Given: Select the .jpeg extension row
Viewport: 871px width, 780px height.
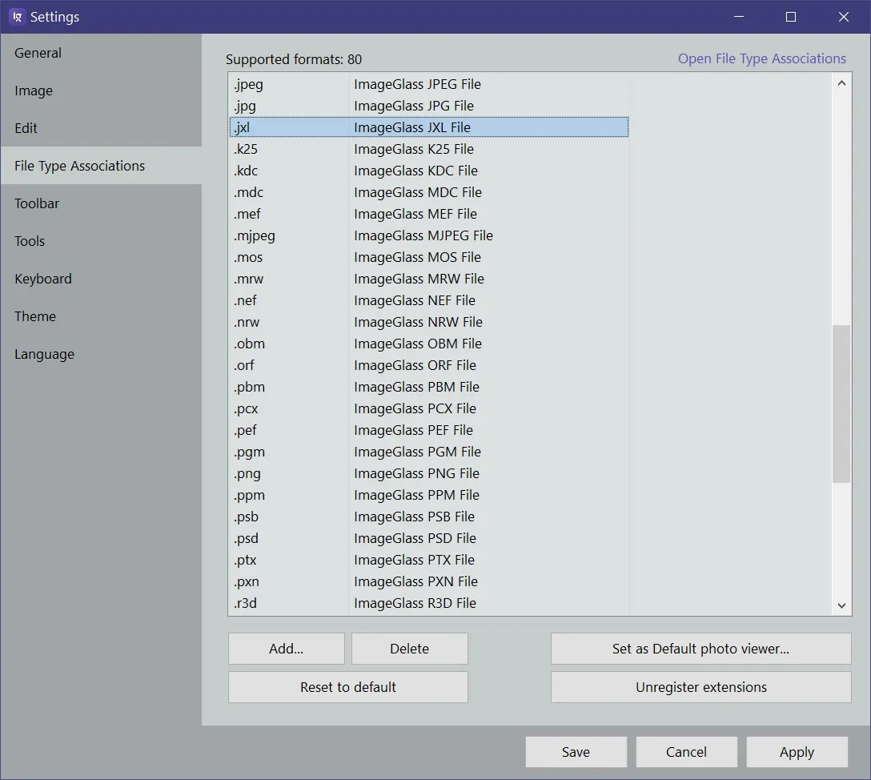Looking at the screenshot, I should click(429, 84).
